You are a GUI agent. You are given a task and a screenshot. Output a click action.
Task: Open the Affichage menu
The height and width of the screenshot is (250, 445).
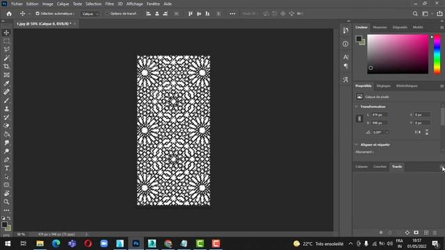(x=134, y=4)
